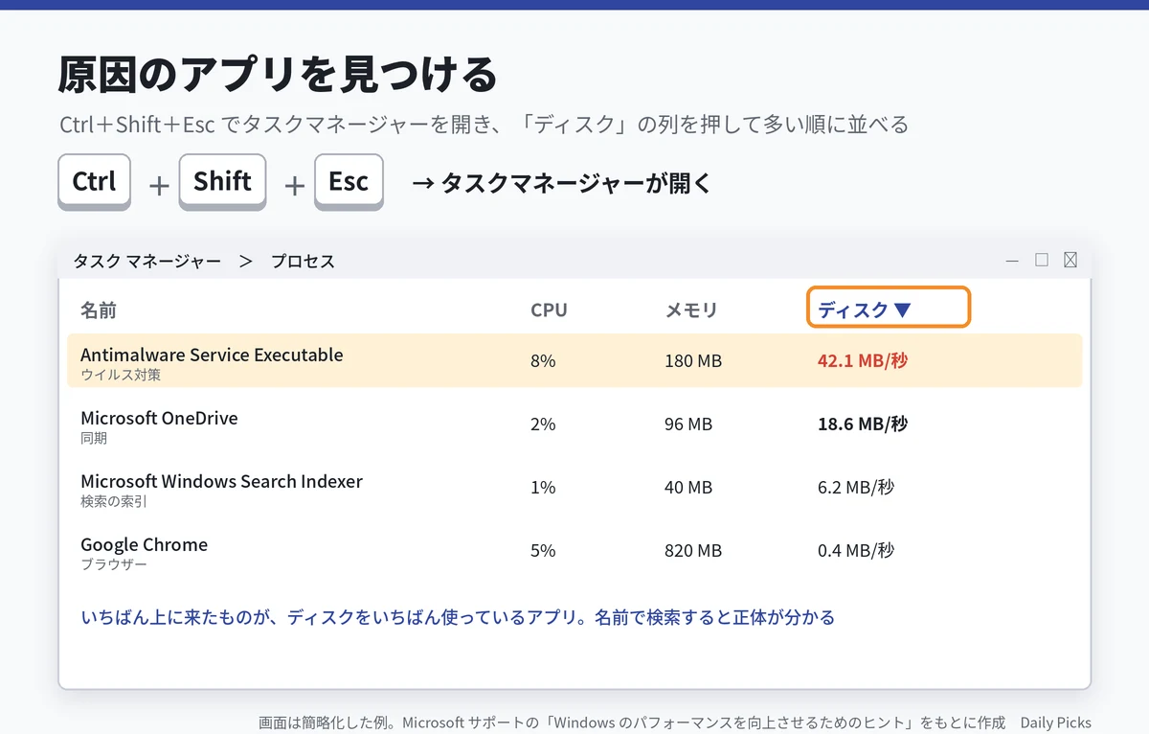Close the Task Manager window
This screenshot has width=1149, height=734.
(1070, 260)
